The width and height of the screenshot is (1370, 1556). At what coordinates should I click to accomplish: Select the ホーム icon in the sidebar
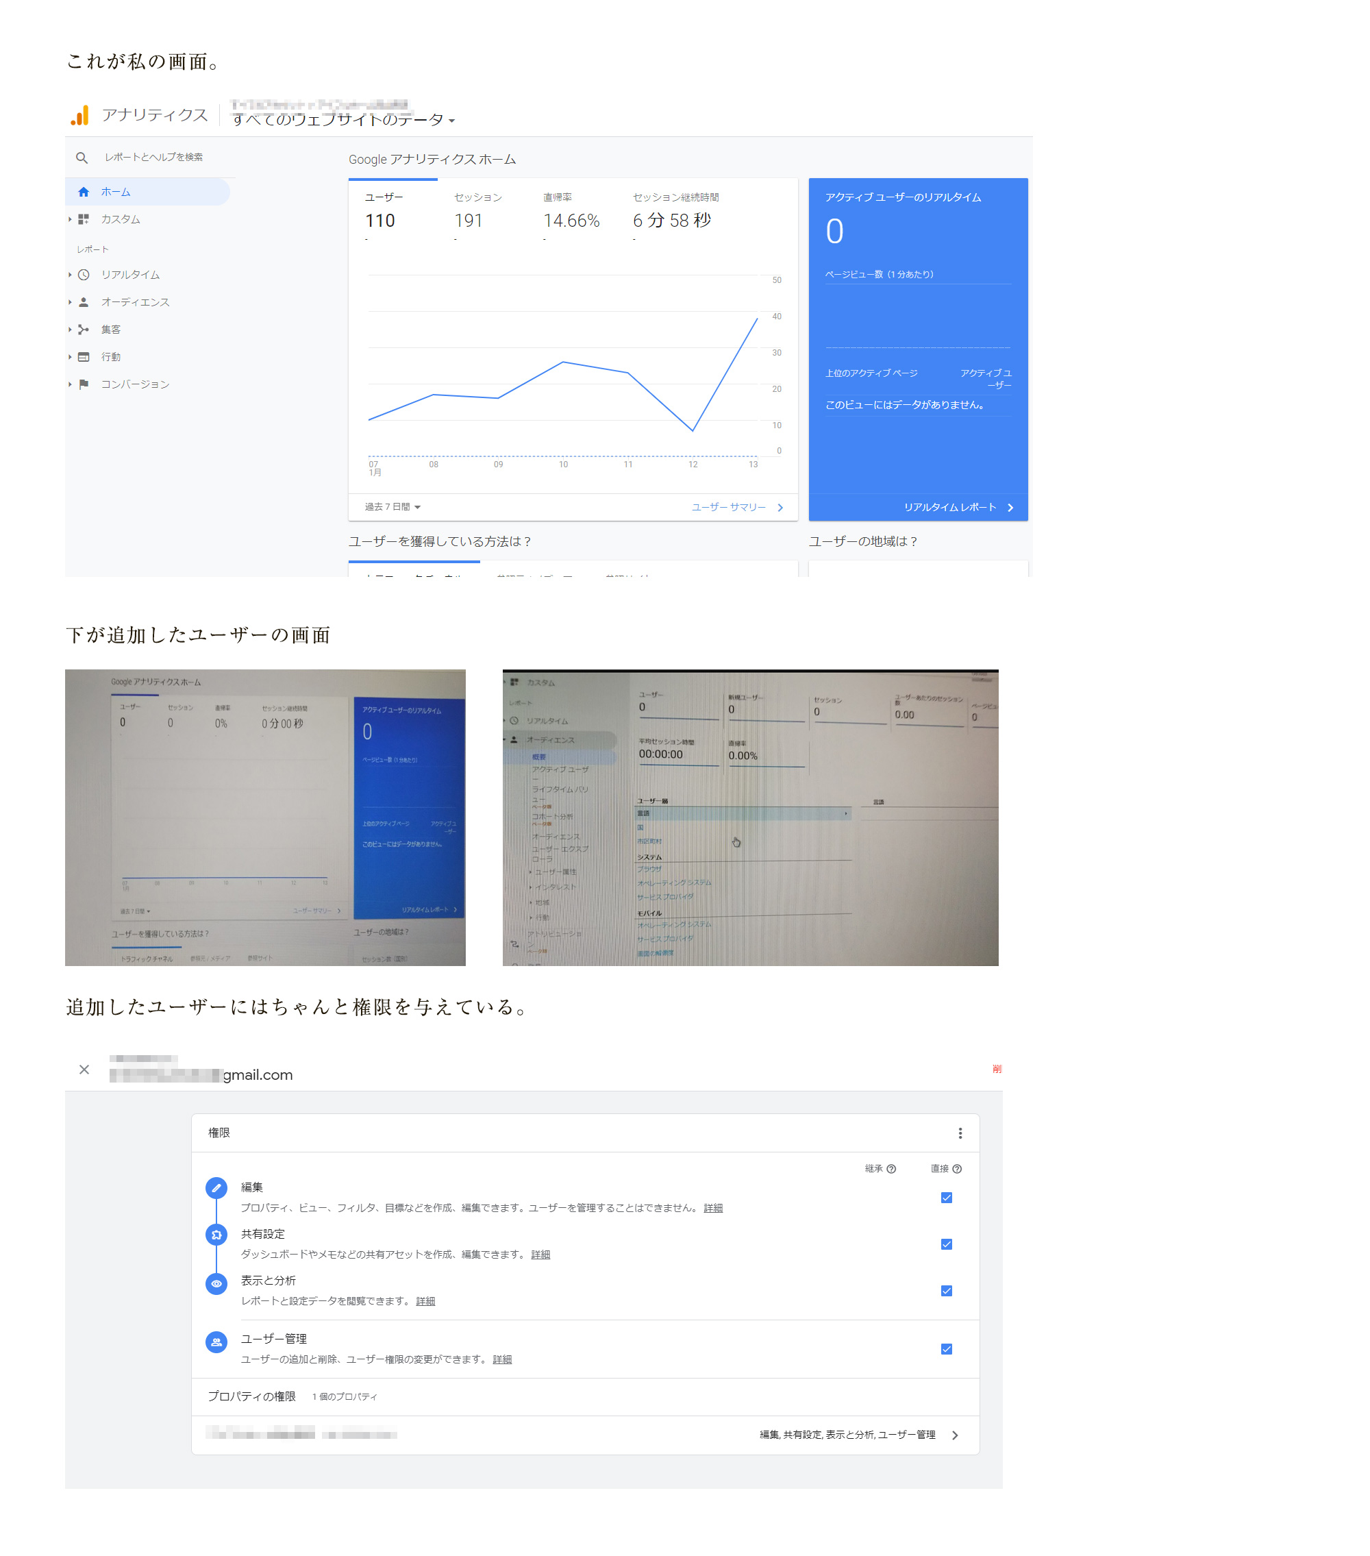click(84, 192)
